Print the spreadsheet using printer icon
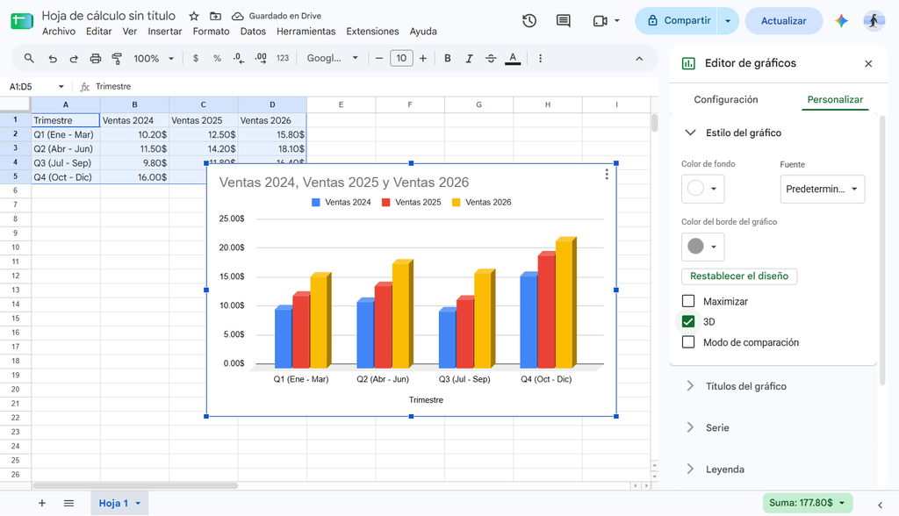Screen dimensions: 899x516 click(95, 58)
